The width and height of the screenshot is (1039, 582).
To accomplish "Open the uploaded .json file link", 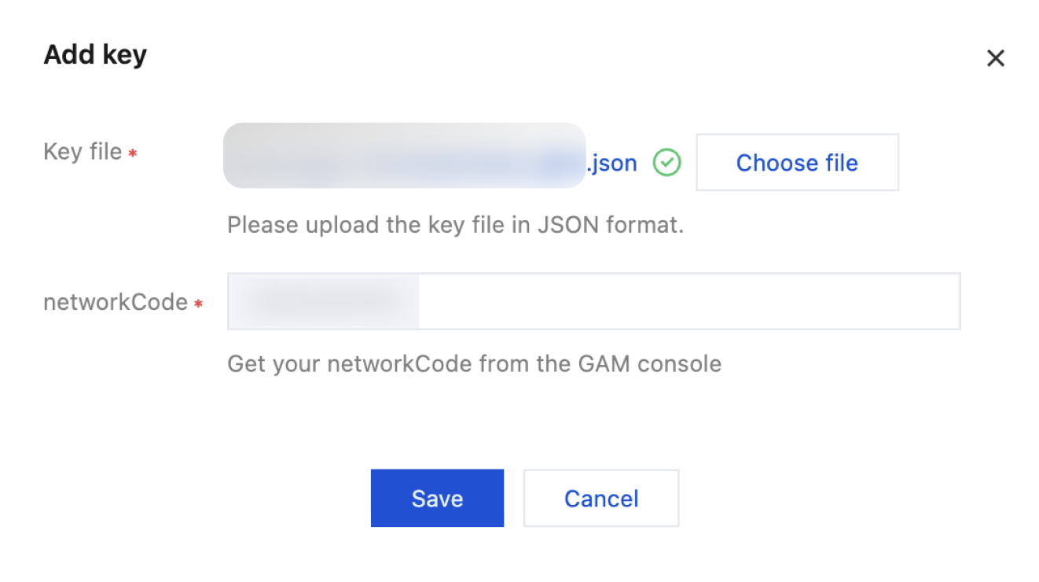I will click(x=611, y=163).
